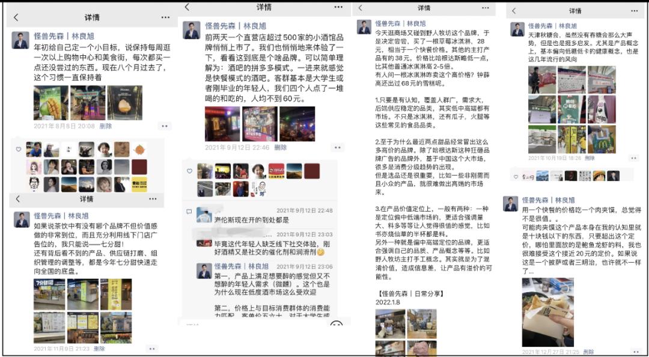Open McDonald's logo photo in the 天津秋糖会 post

pos(602,139)
